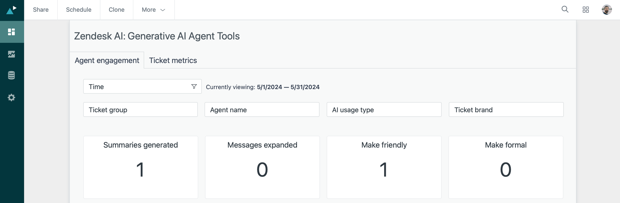Click the Share button
Image resolution: width=620 pixels, height=203 pixels.
coord(41,10)
